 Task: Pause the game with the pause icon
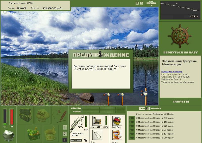tap(137, 3)
